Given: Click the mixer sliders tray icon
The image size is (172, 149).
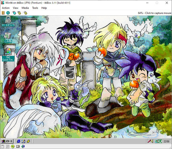Looking at the screenshot, I should (156, 141).
